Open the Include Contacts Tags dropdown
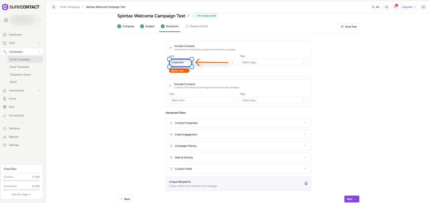The width and height of the screenshot is (430, 203). pos(273,62)
